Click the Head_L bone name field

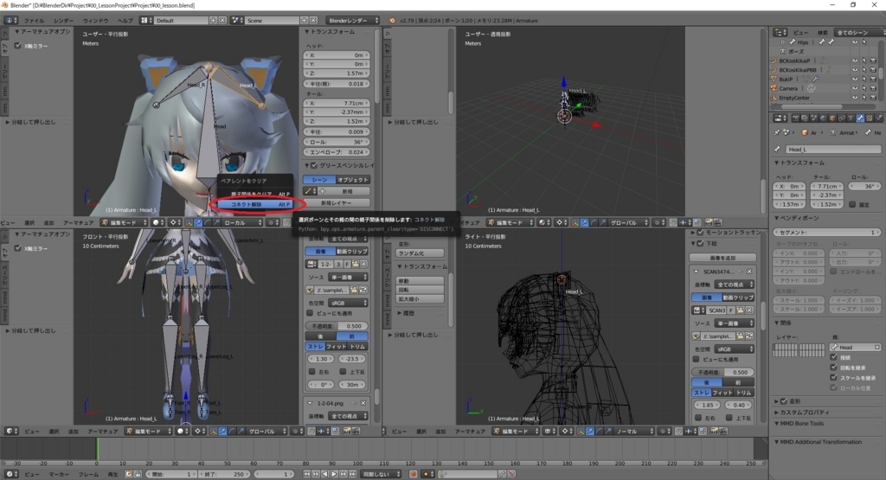(x=833, y=149)
